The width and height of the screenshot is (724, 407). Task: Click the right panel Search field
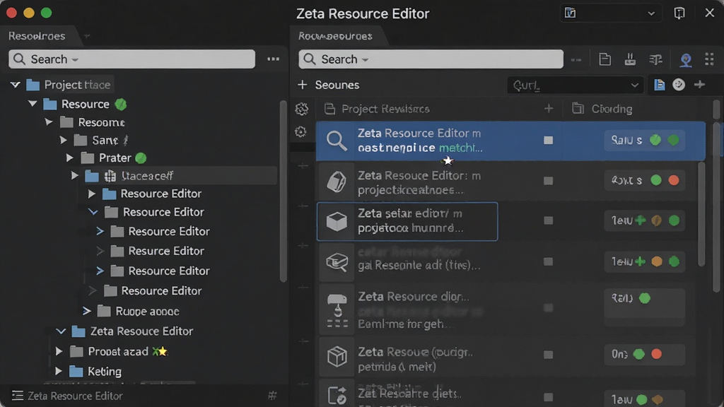point(431,59)
